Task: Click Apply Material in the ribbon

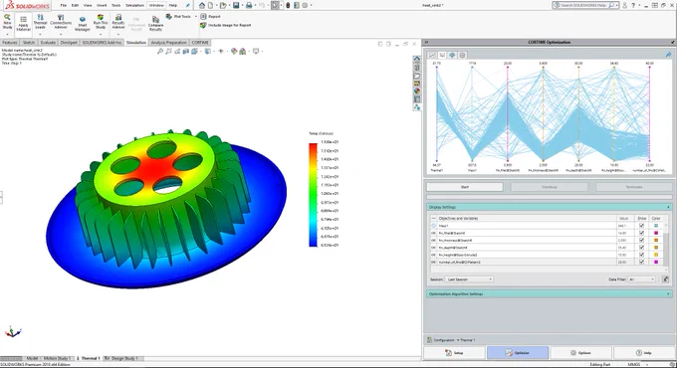Action: (23, 23)
